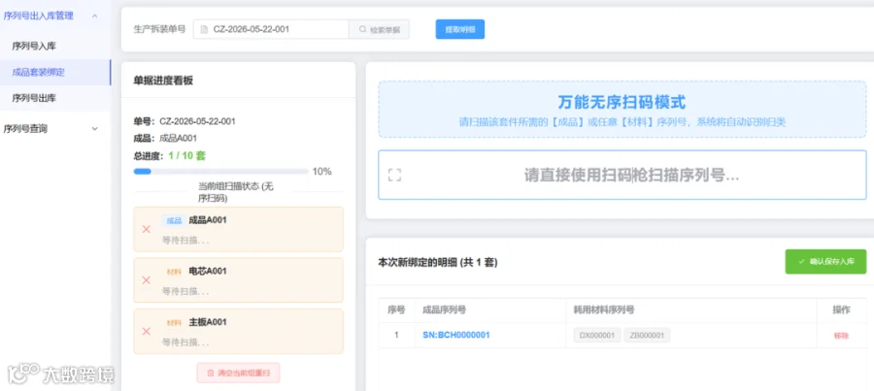
Task: Click the 材料 tag on 主板A001 card
Action: (x=174, y=323)
